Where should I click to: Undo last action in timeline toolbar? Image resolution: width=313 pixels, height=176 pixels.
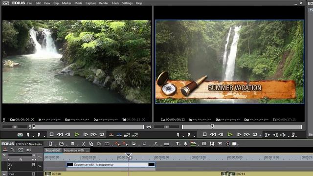[134, 144]
